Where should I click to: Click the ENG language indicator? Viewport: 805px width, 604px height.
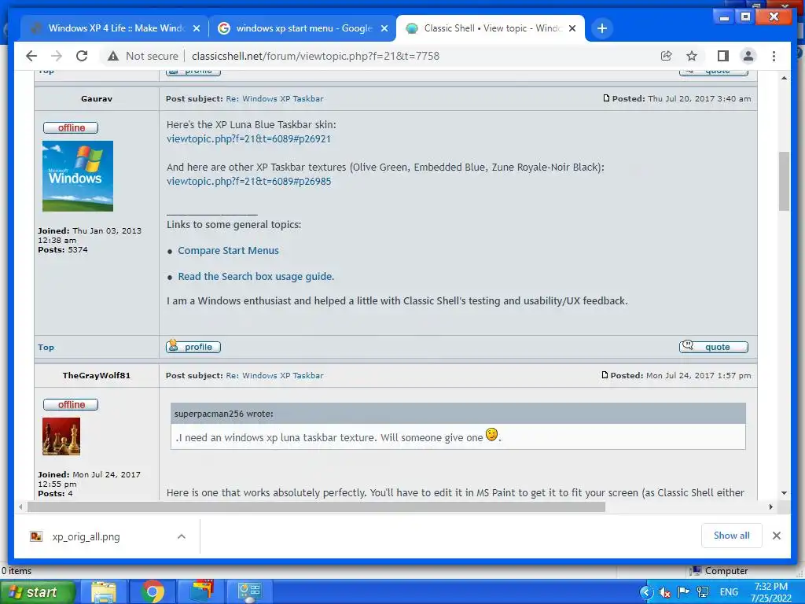click(729, 592)
